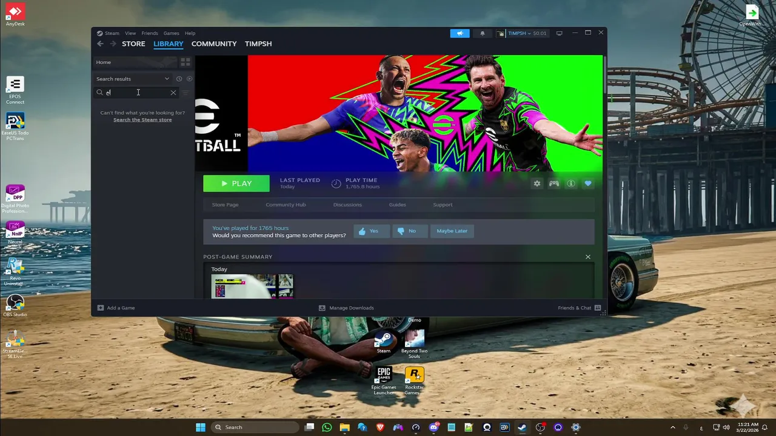Open Epic Games Launcher desktop icon

(384, 381)
